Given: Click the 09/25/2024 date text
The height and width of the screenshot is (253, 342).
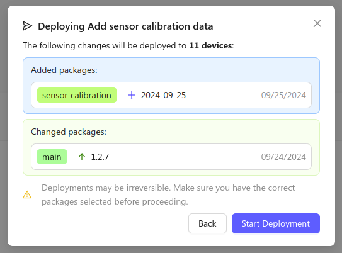Looking at the screenshot, I should (283, 95).
